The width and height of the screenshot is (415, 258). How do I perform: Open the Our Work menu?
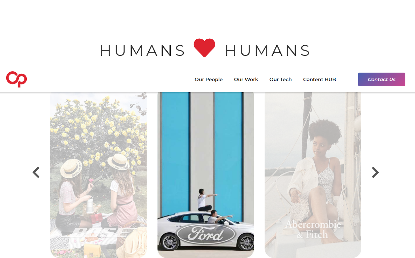[246, 79]
